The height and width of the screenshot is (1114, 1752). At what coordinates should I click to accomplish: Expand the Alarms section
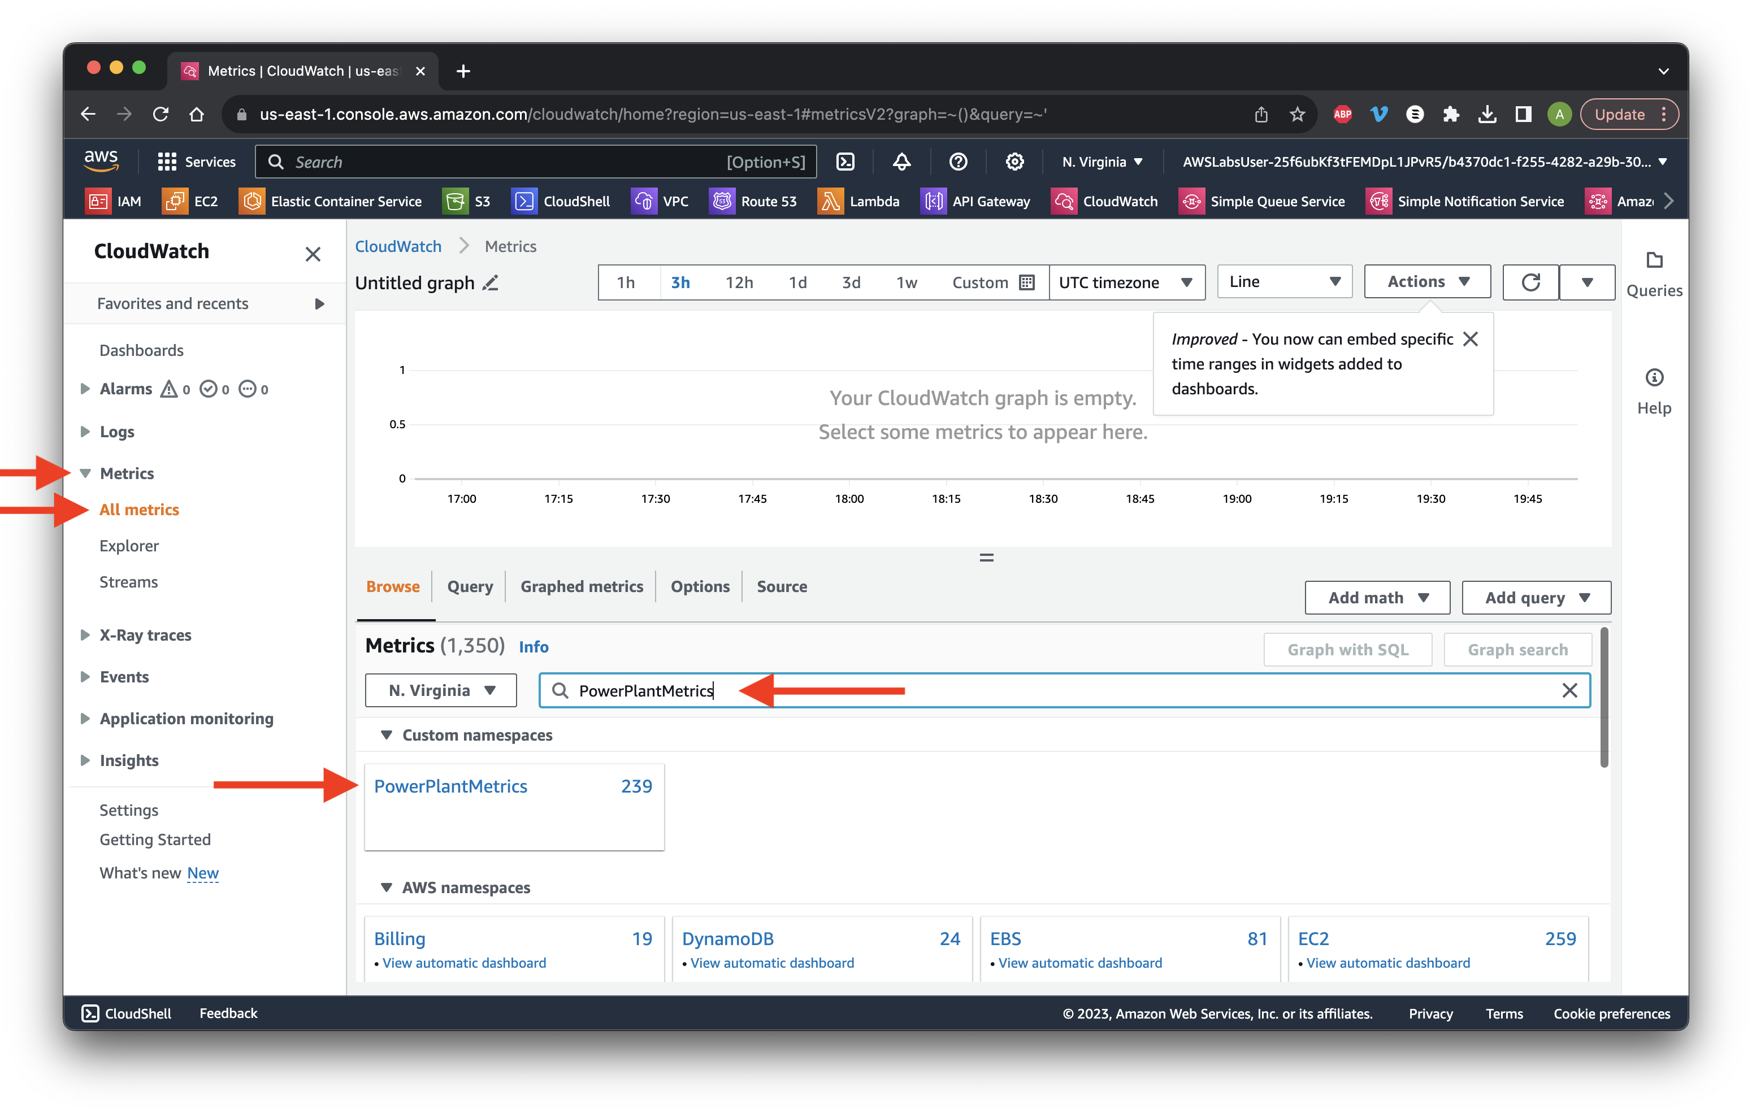(85, 389)
